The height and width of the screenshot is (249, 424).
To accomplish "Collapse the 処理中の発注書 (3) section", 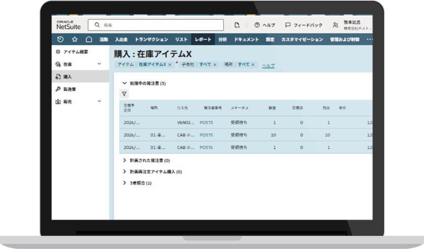I will click(x=124, y=83).
